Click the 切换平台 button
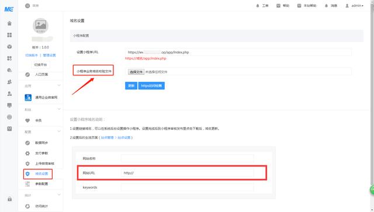374x212 pixels. pos(40,65)
